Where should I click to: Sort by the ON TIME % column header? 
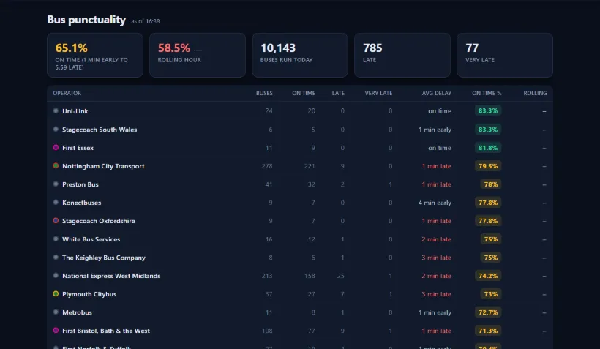487,93
